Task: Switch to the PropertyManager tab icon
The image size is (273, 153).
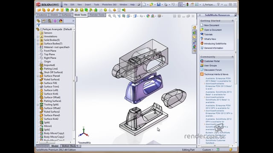Action: tap(44, 21)
